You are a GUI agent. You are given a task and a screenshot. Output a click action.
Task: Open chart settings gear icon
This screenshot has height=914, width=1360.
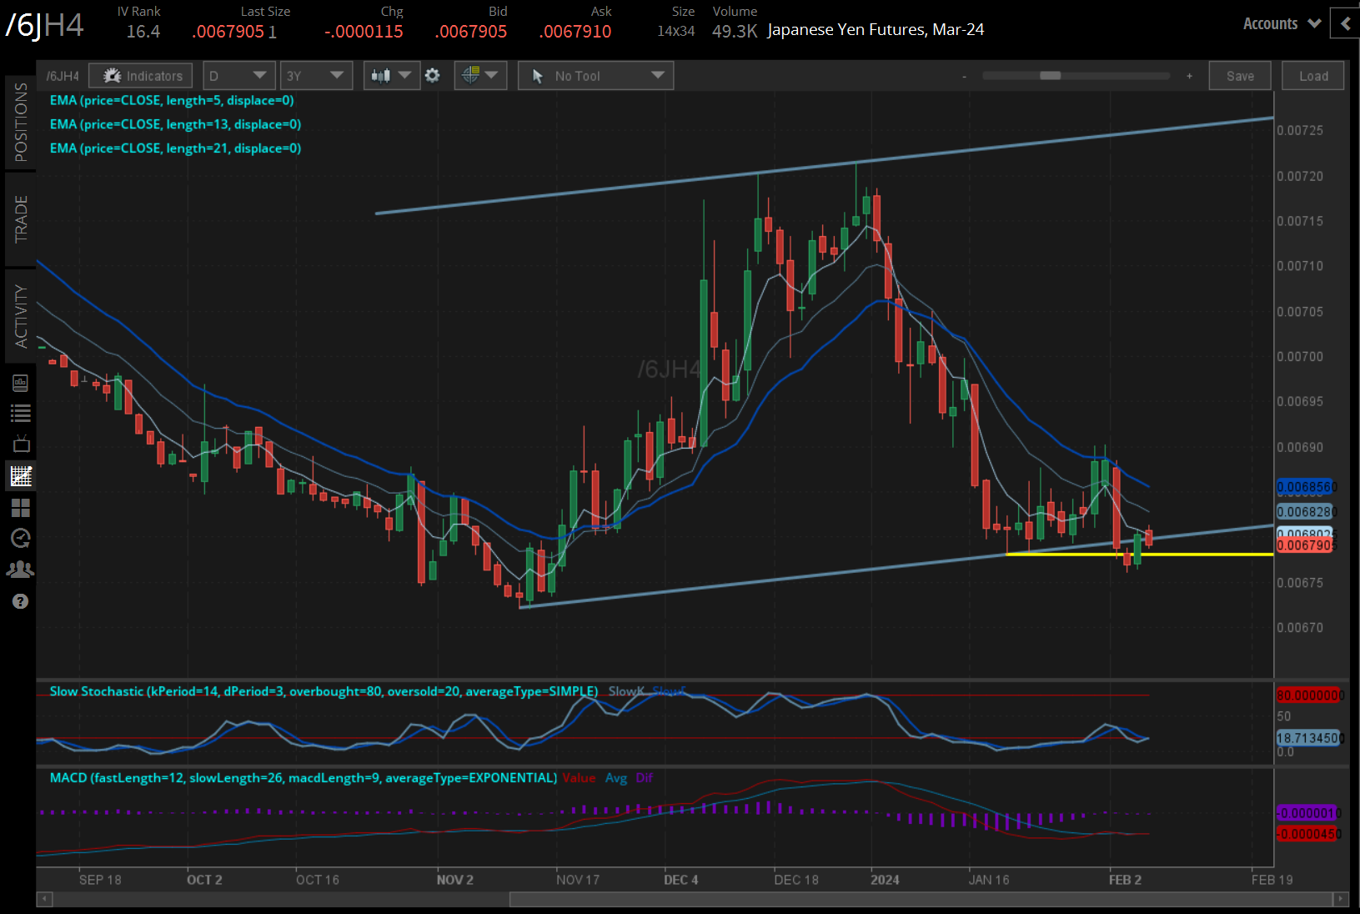pos(432,76)
